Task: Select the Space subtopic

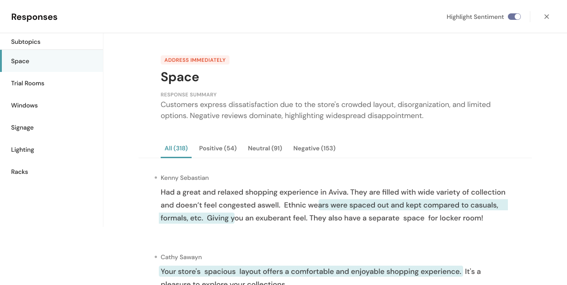Action: pos(20,61)
